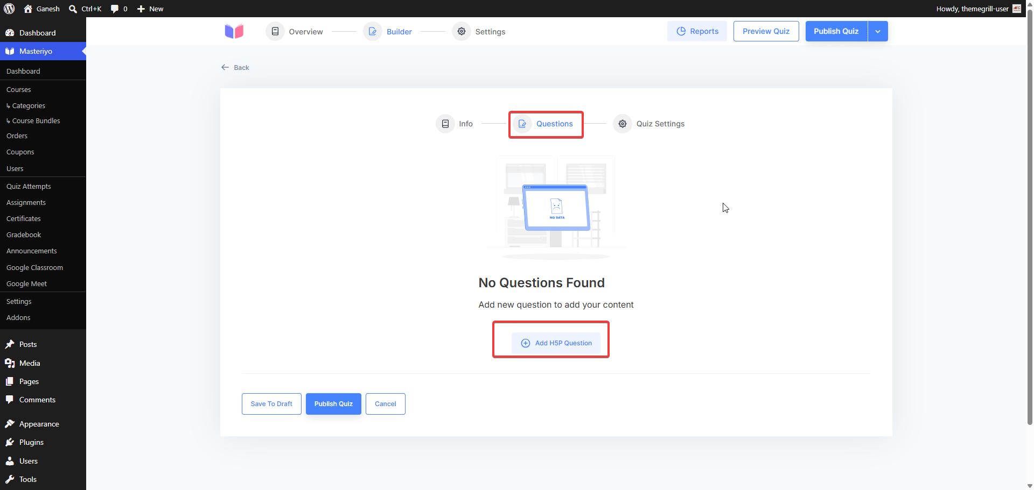Image resolution: width=1034 pixels, height=490 pixels.
Task: Open the Ctrl+K search icon
Action: click(73, 9)
